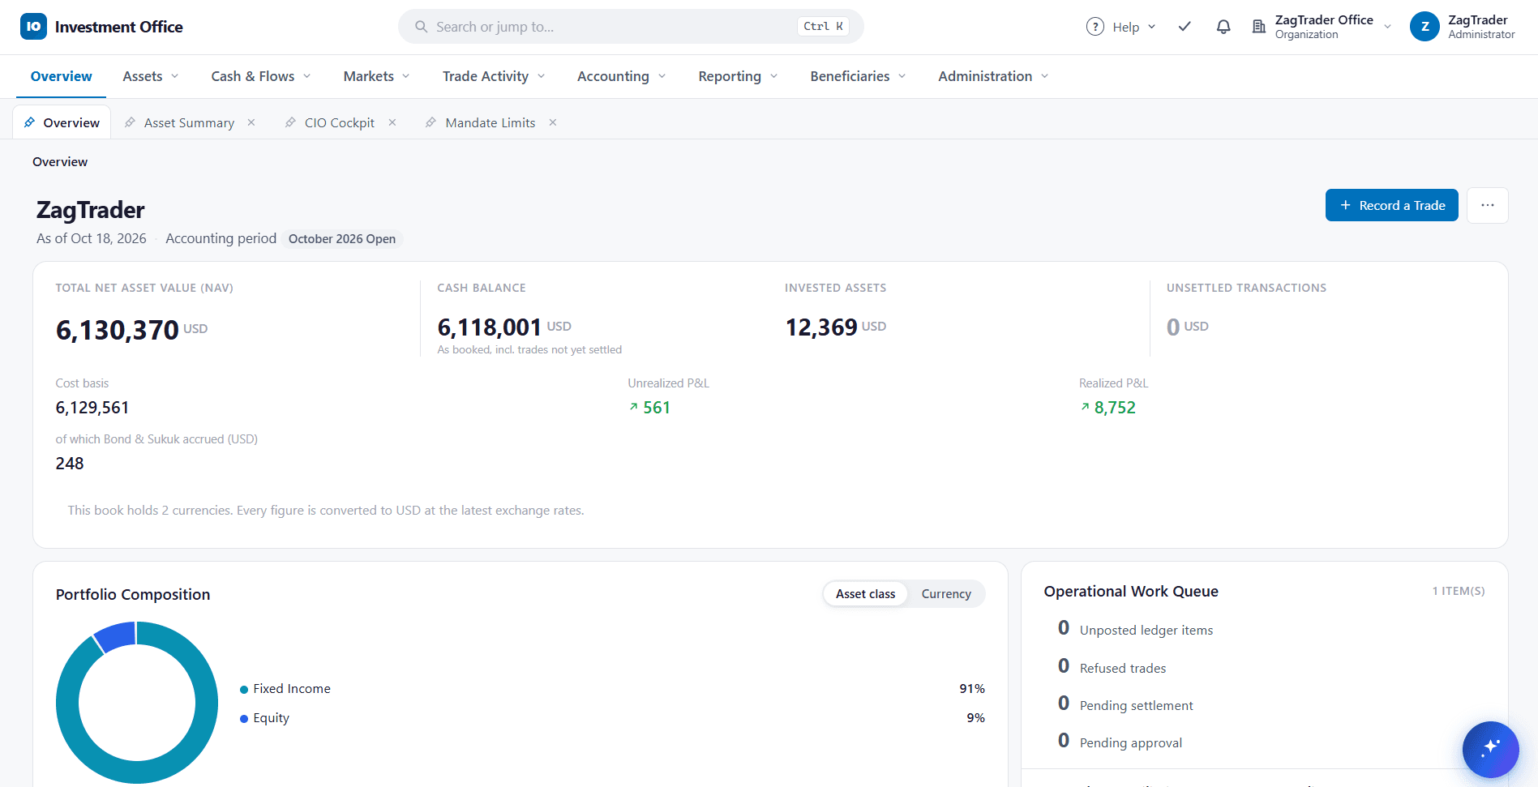Click the three-dots more options button

pyautogui.click(x=1488, y=205)
